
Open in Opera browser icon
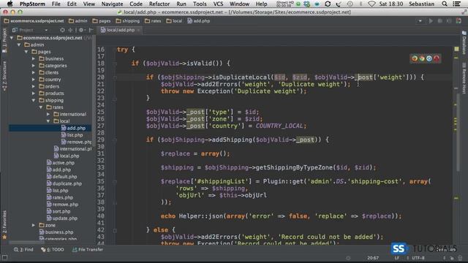[x=437, y=58]
